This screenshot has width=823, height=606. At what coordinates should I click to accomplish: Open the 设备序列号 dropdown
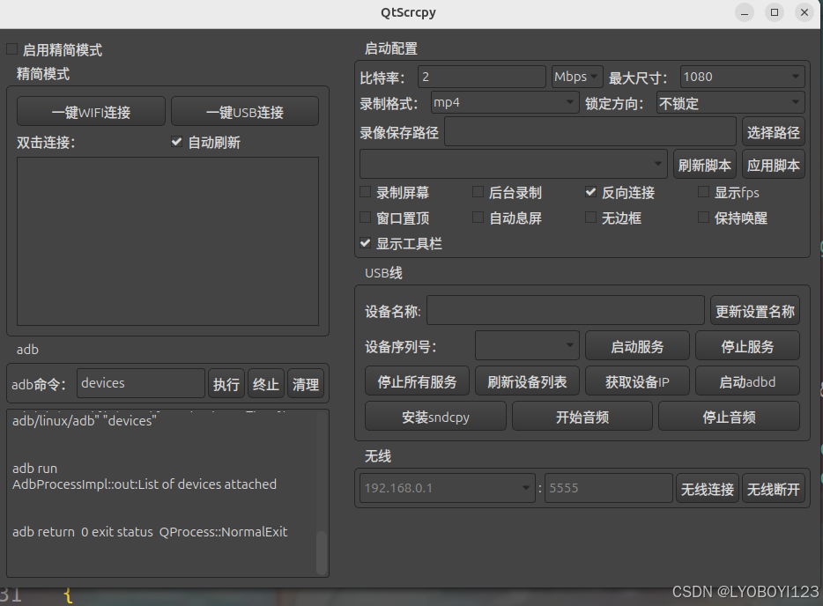click(527, 345)
